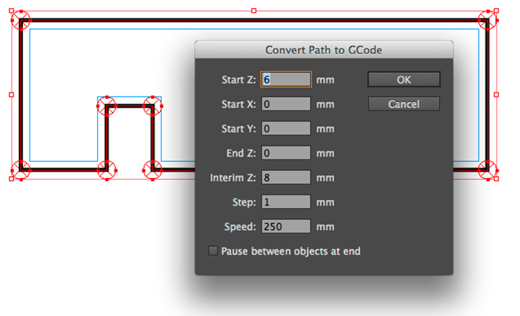Screen dimensions: 520x316
Task: Click the Cancel button
Action: (x=404, y=104)
